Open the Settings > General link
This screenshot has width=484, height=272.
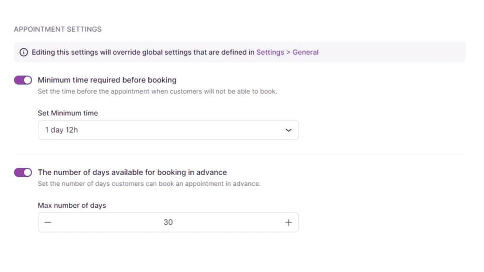click(287, 52)
